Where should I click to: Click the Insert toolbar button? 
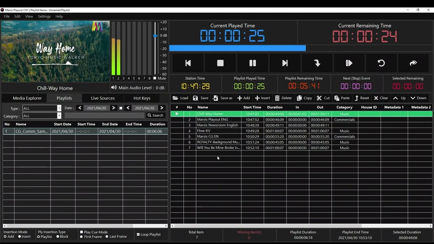tap(262, 98)
